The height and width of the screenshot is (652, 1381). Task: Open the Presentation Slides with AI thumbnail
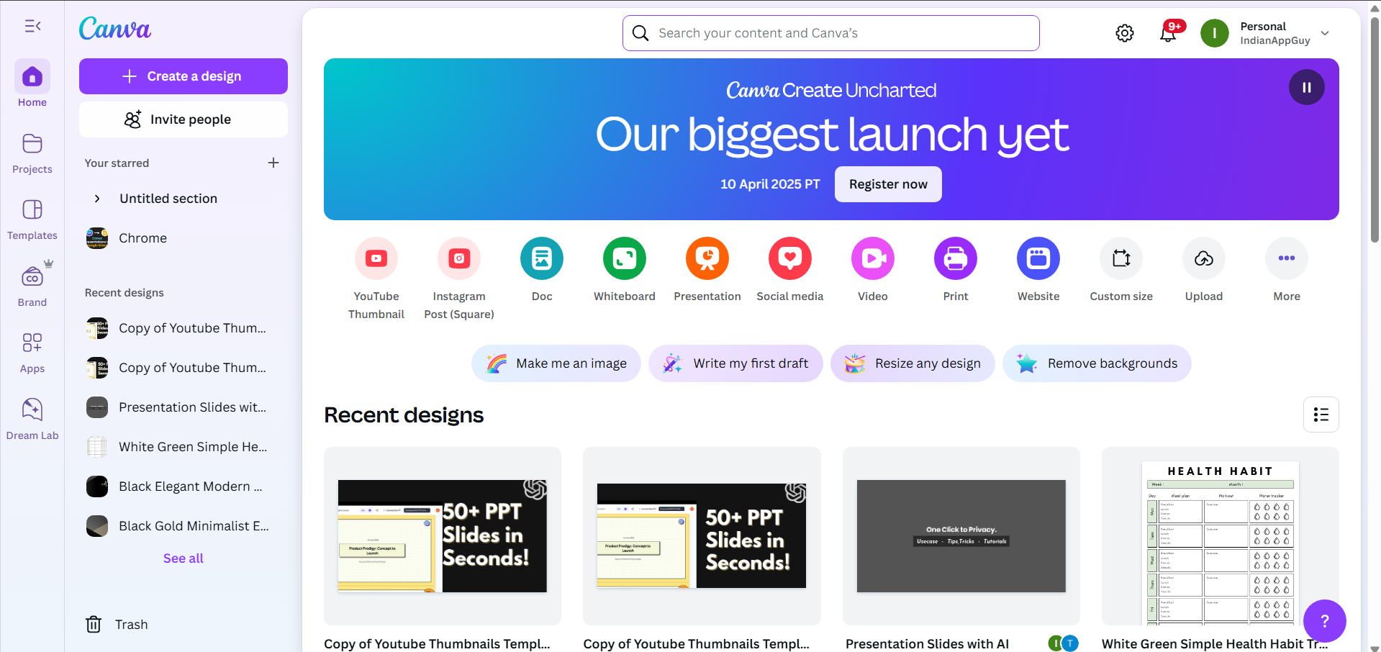click(961, 536)
